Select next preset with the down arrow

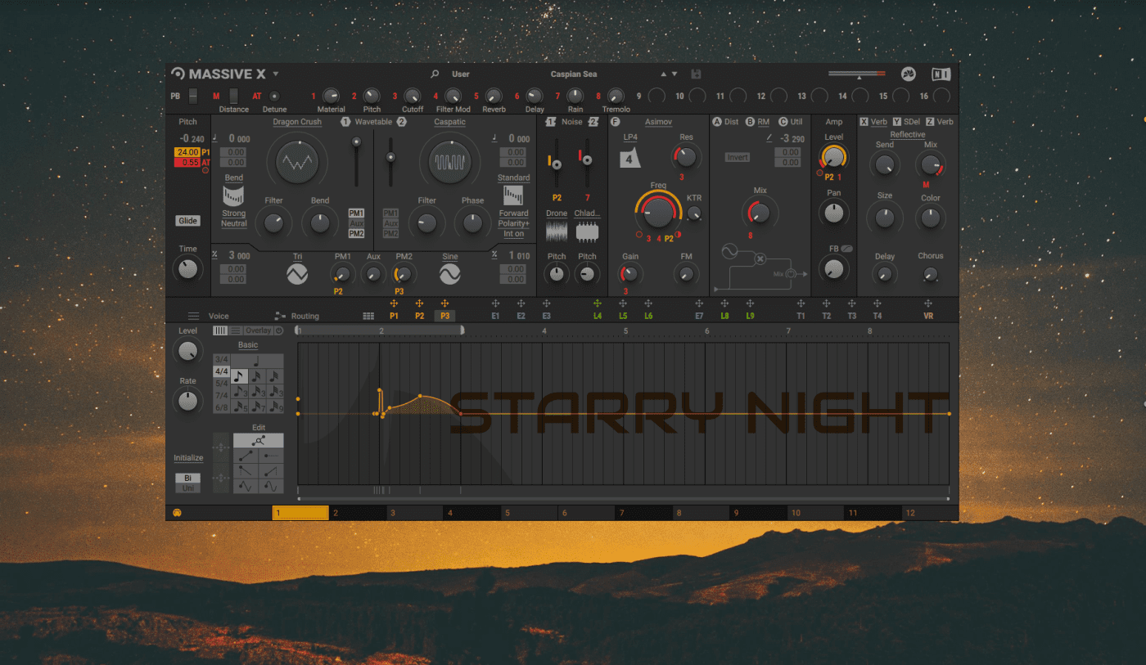[675, 74]
